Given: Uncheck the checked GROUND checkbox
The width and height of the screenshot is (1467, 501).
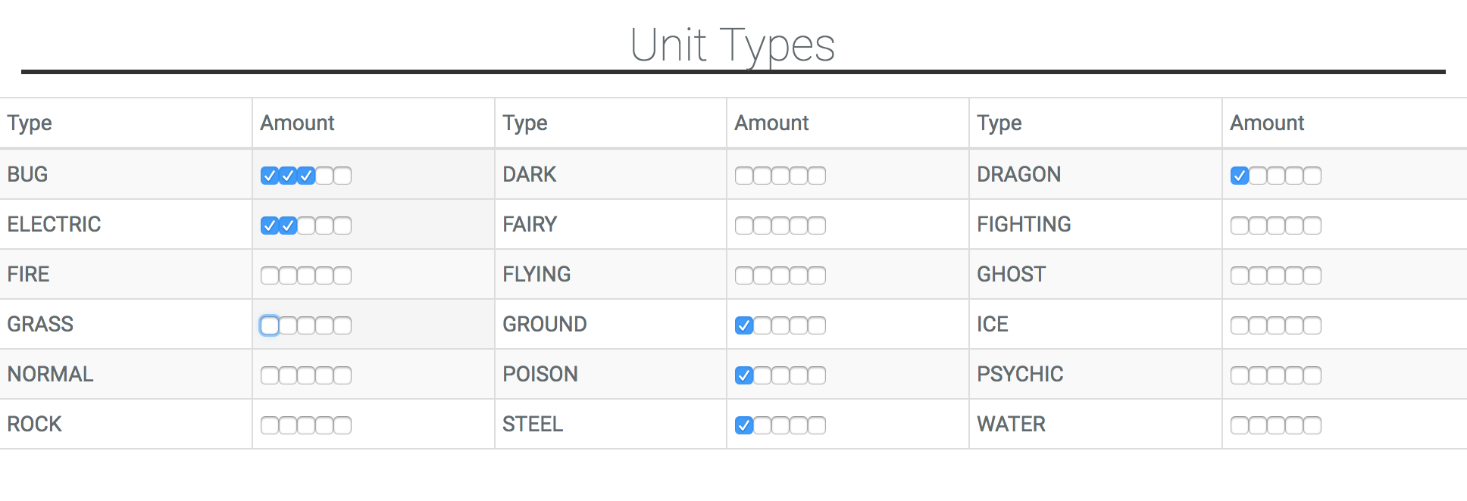Looking at the screenshot, I should pos(744,325).
